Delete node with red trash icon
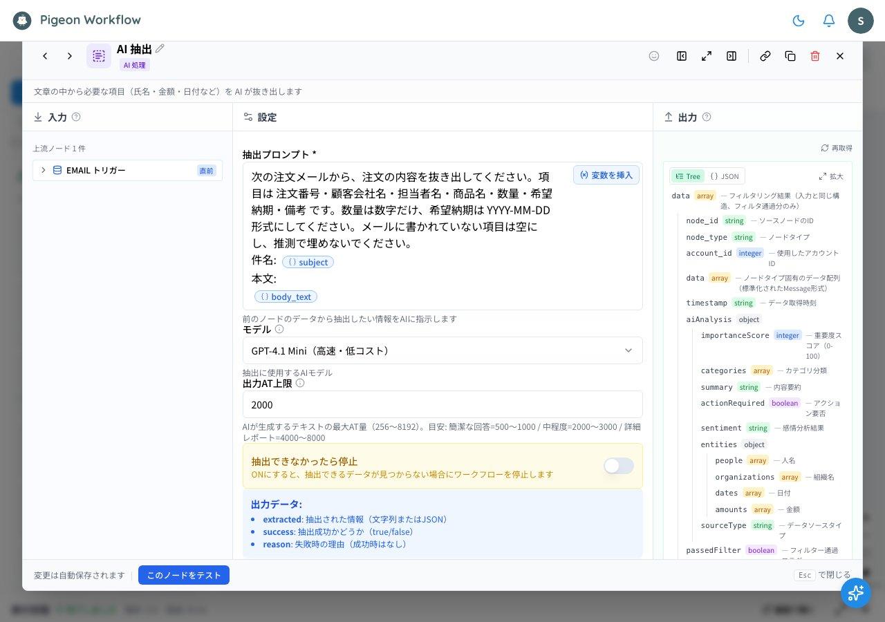The image size is (885, 622). (815, 56)
